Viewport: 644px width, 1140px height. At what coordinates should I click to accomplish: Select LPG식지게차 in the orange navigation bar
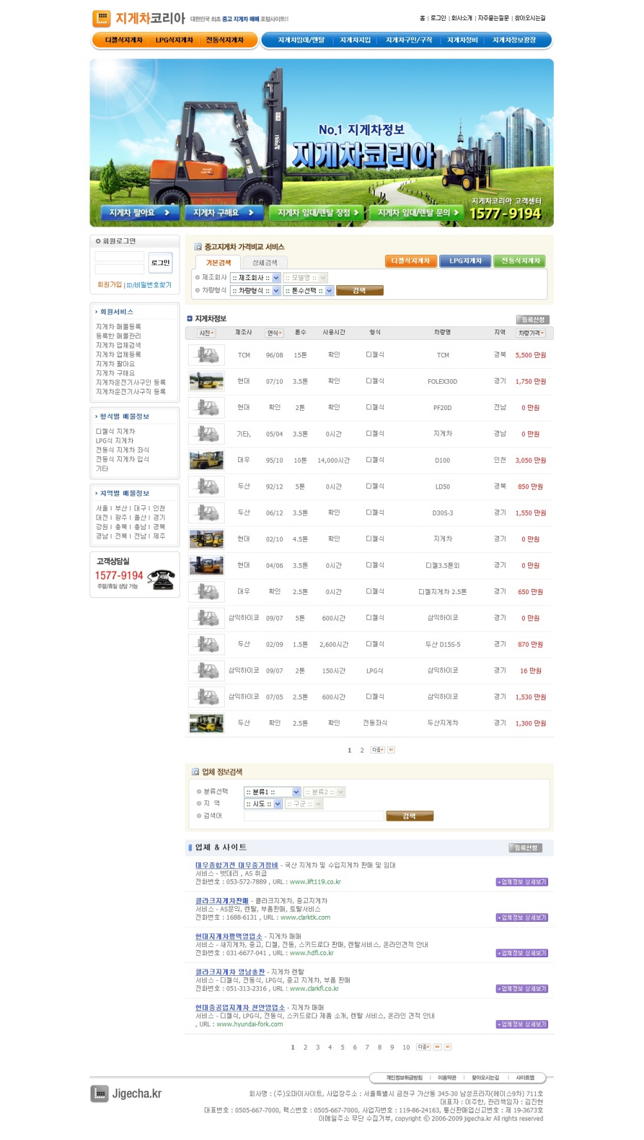(174, 40)
